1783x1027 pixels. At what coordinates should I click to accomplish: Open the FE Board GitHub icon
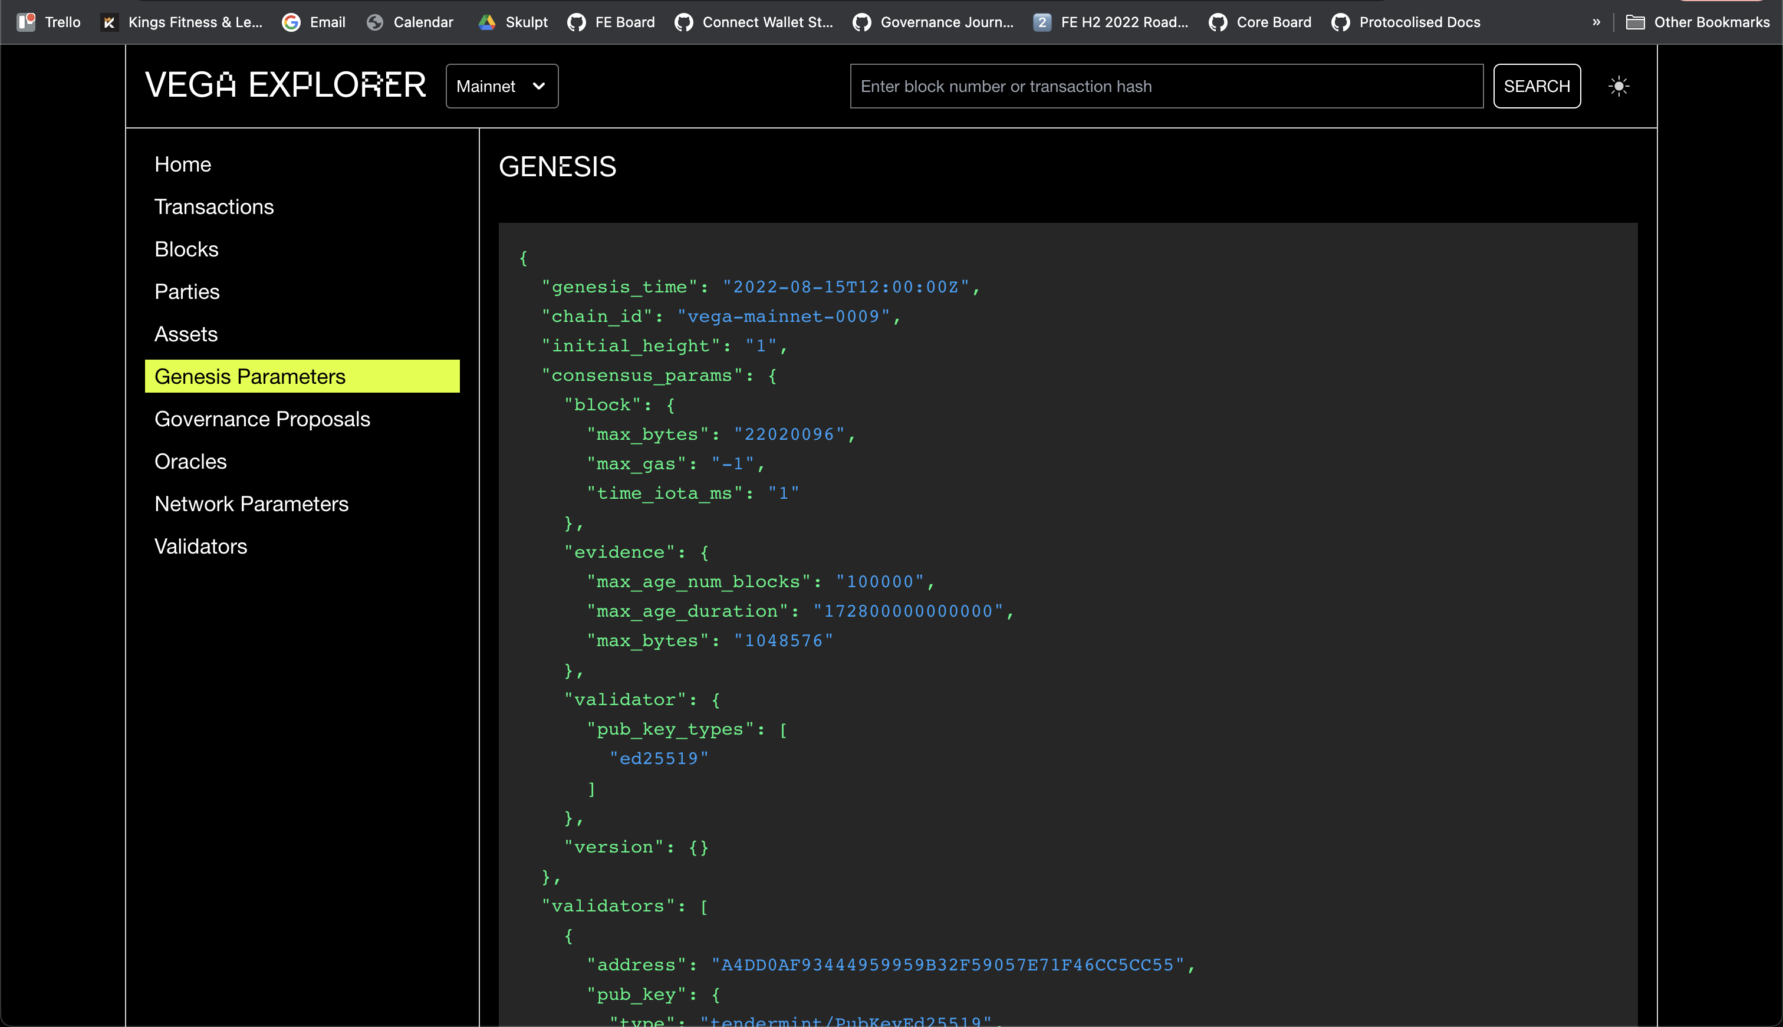click(575, 22)
